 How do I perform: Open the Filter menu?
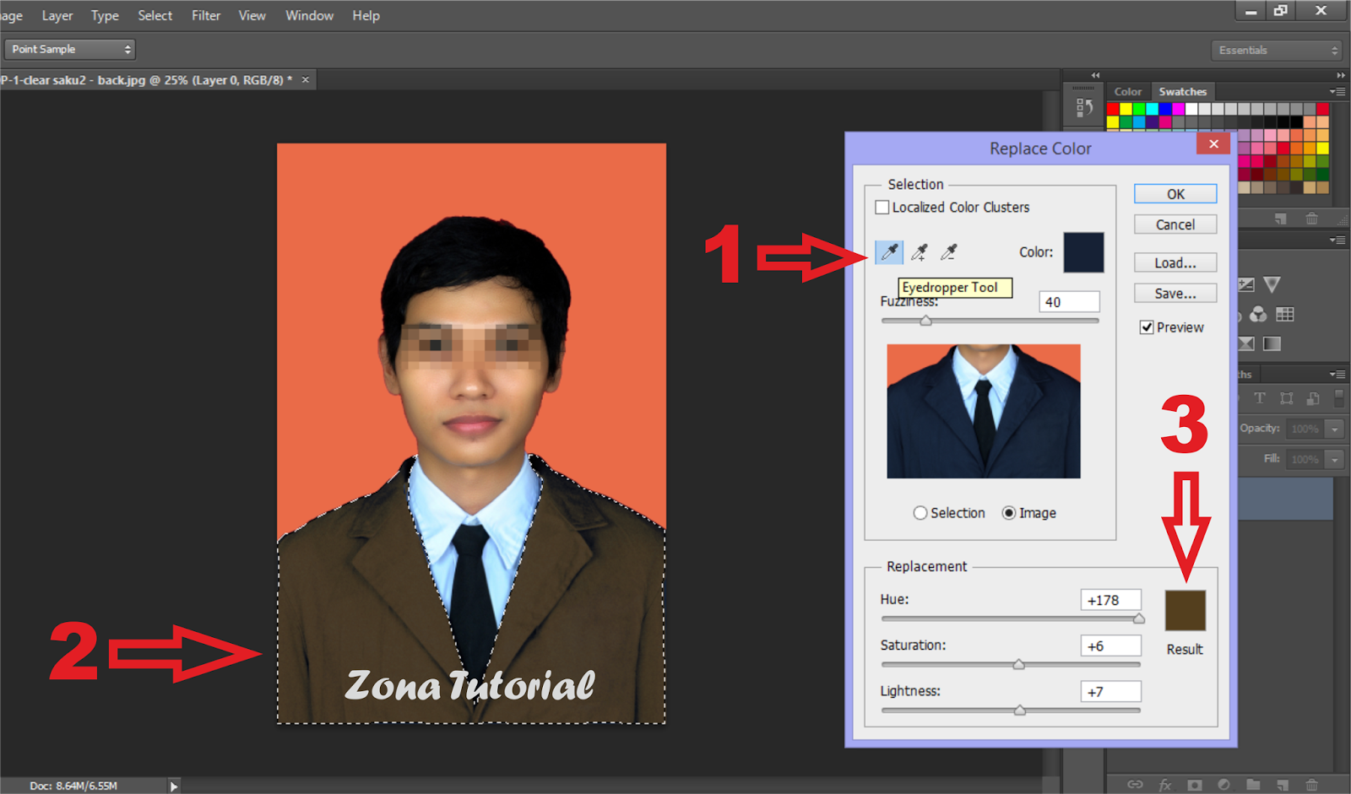(206, 15)
